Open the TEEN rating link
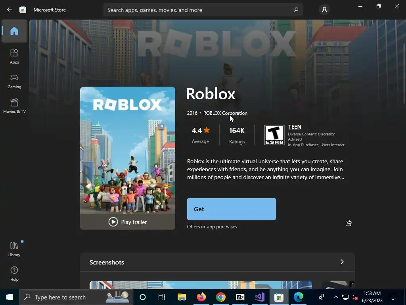Viewport: 406px width, 305px height. [295, 127]
